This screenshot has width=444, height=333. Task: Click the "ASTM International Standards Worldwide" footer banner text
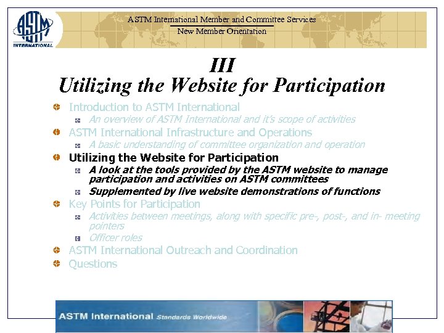[x=142, y=316]
